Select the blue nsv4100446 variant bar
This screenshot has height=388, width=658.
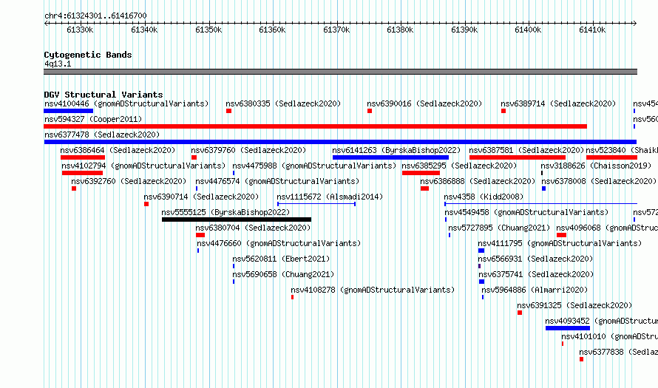(69, 111)
